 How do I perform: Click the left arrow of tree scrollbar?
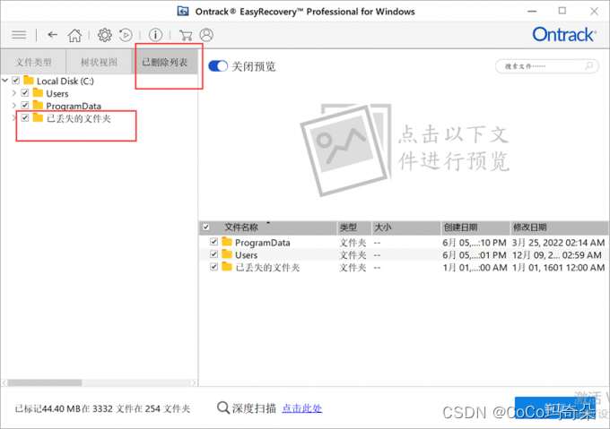[x=4, y=382]
